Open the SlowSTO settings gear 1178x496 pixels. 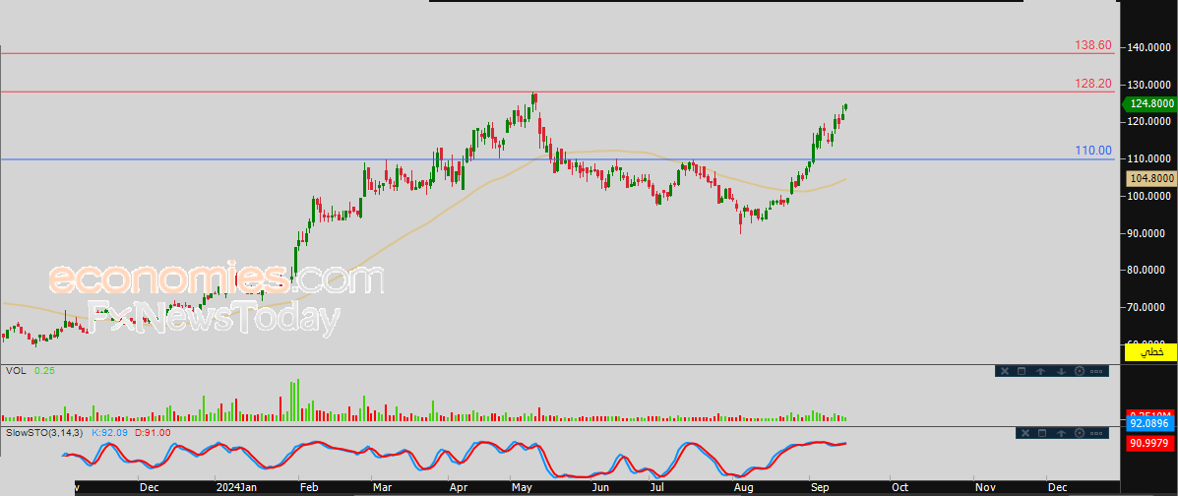point(1080,433)
